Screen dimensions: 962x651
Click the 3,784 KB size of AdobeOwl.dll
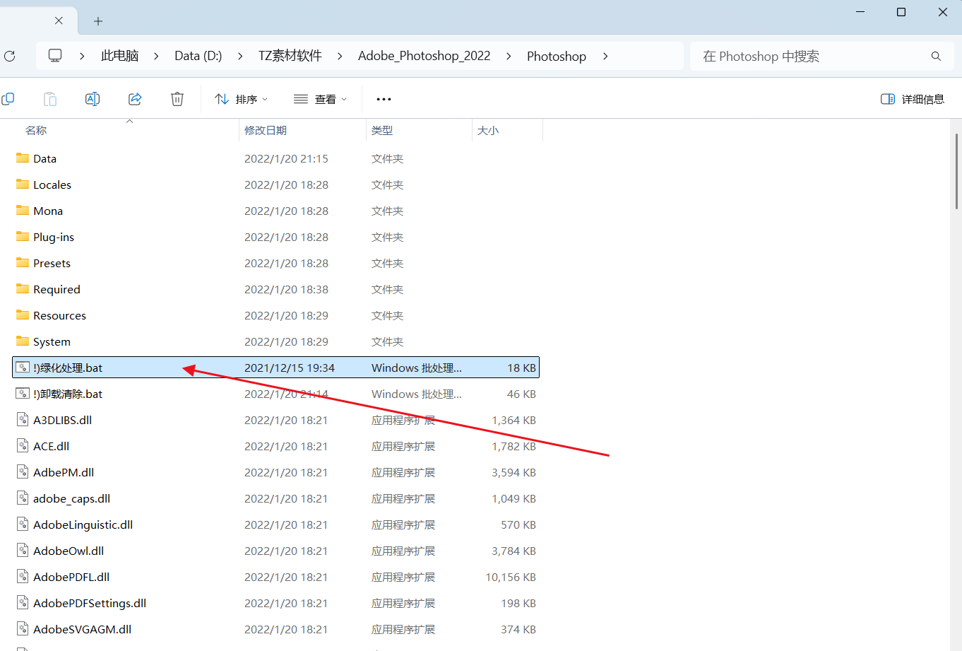pos(514,551)
